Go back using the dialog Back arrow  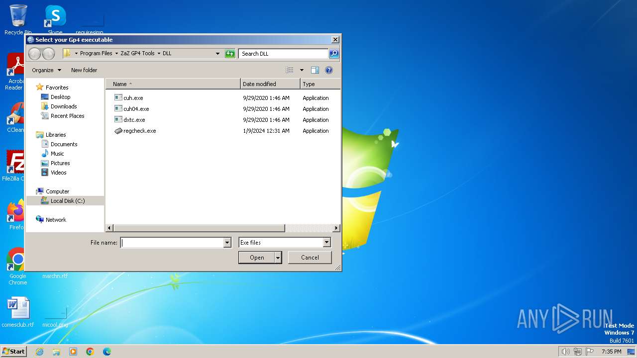[x=34, y=54]
